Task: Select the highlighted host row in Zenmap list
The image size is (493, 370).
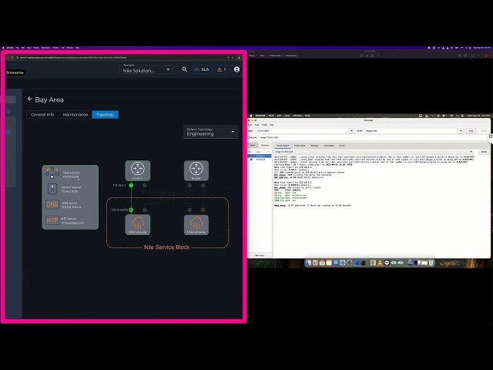Action: (x=260, y=156)
